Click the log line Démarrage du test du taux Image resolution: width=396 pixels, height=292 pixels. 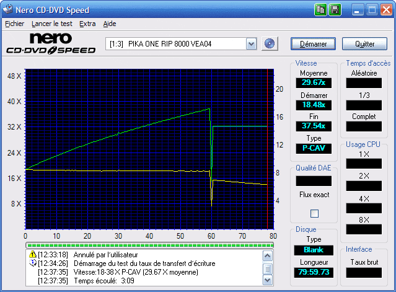pos(144,263)
